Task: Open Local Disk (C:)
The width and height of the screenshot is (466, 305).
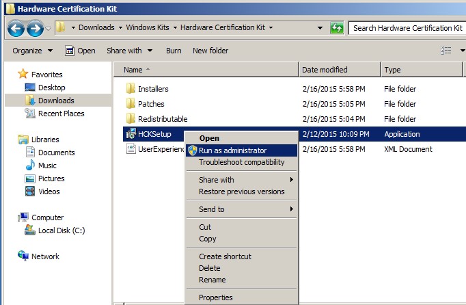Action: (x=61, y=230)
